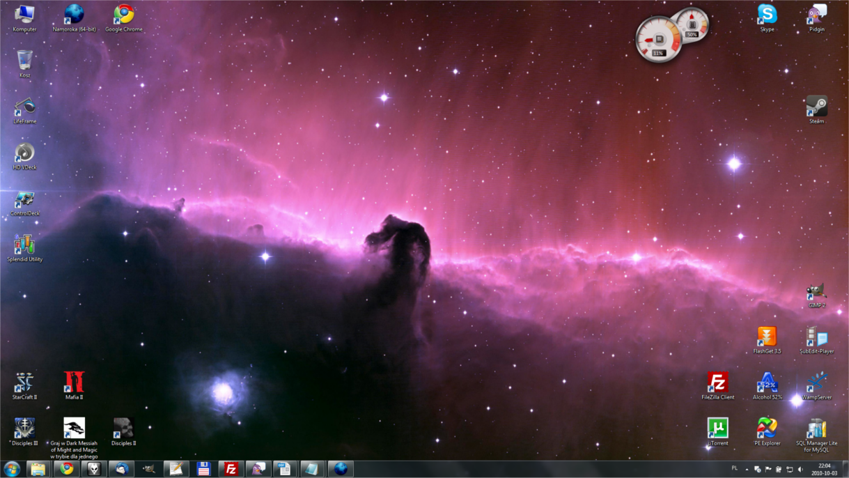This screenshot has width=849, height=478.
Task: Select the Kosz recycle bin icon
Action: [x=24, y=61]
